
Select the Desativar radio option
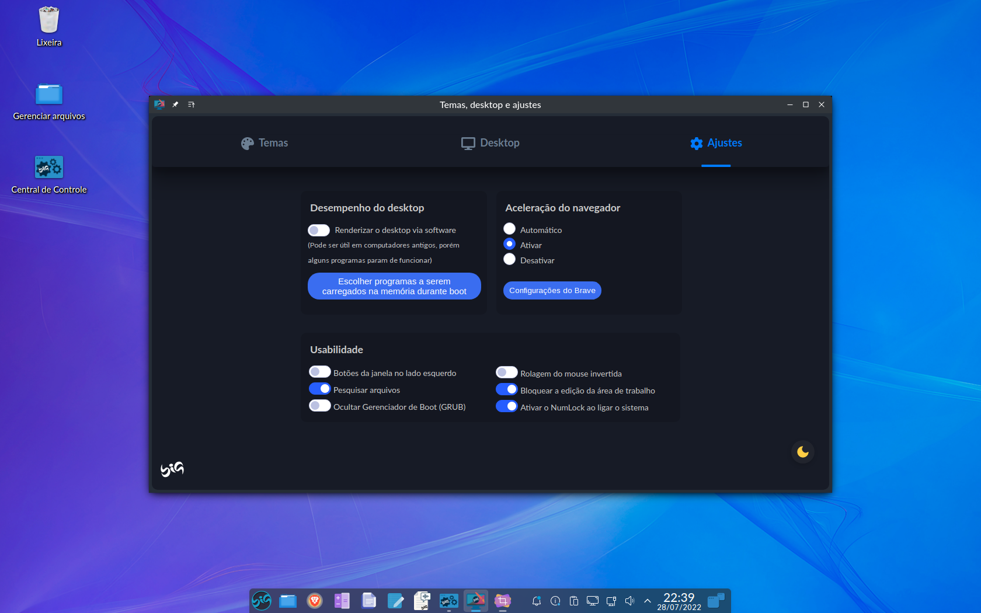509,259
